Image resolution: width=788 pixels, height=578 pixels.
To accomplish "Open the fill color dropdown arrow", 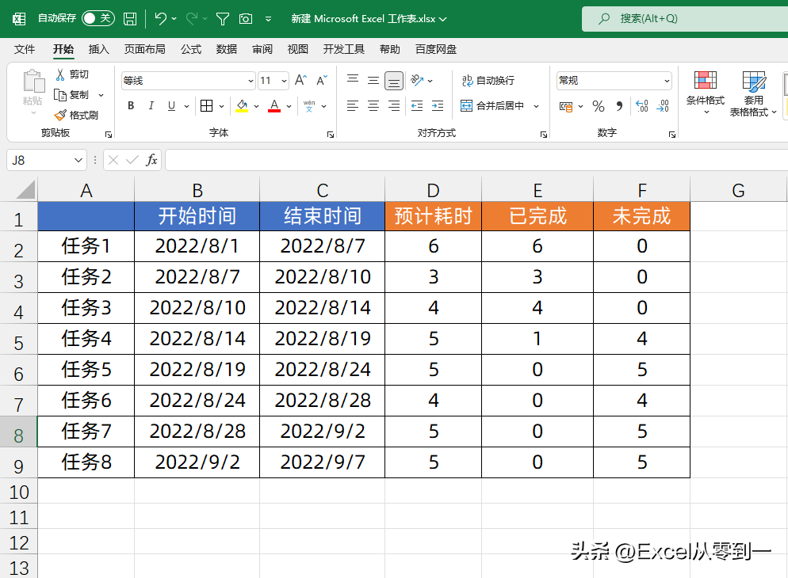I will pyautogui.click(x=256, y=106).
